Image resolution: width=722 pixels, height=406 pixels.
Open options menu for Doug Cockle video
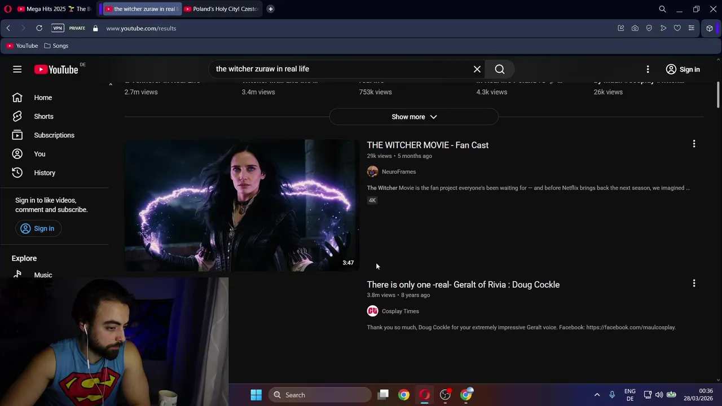[694, 283]
